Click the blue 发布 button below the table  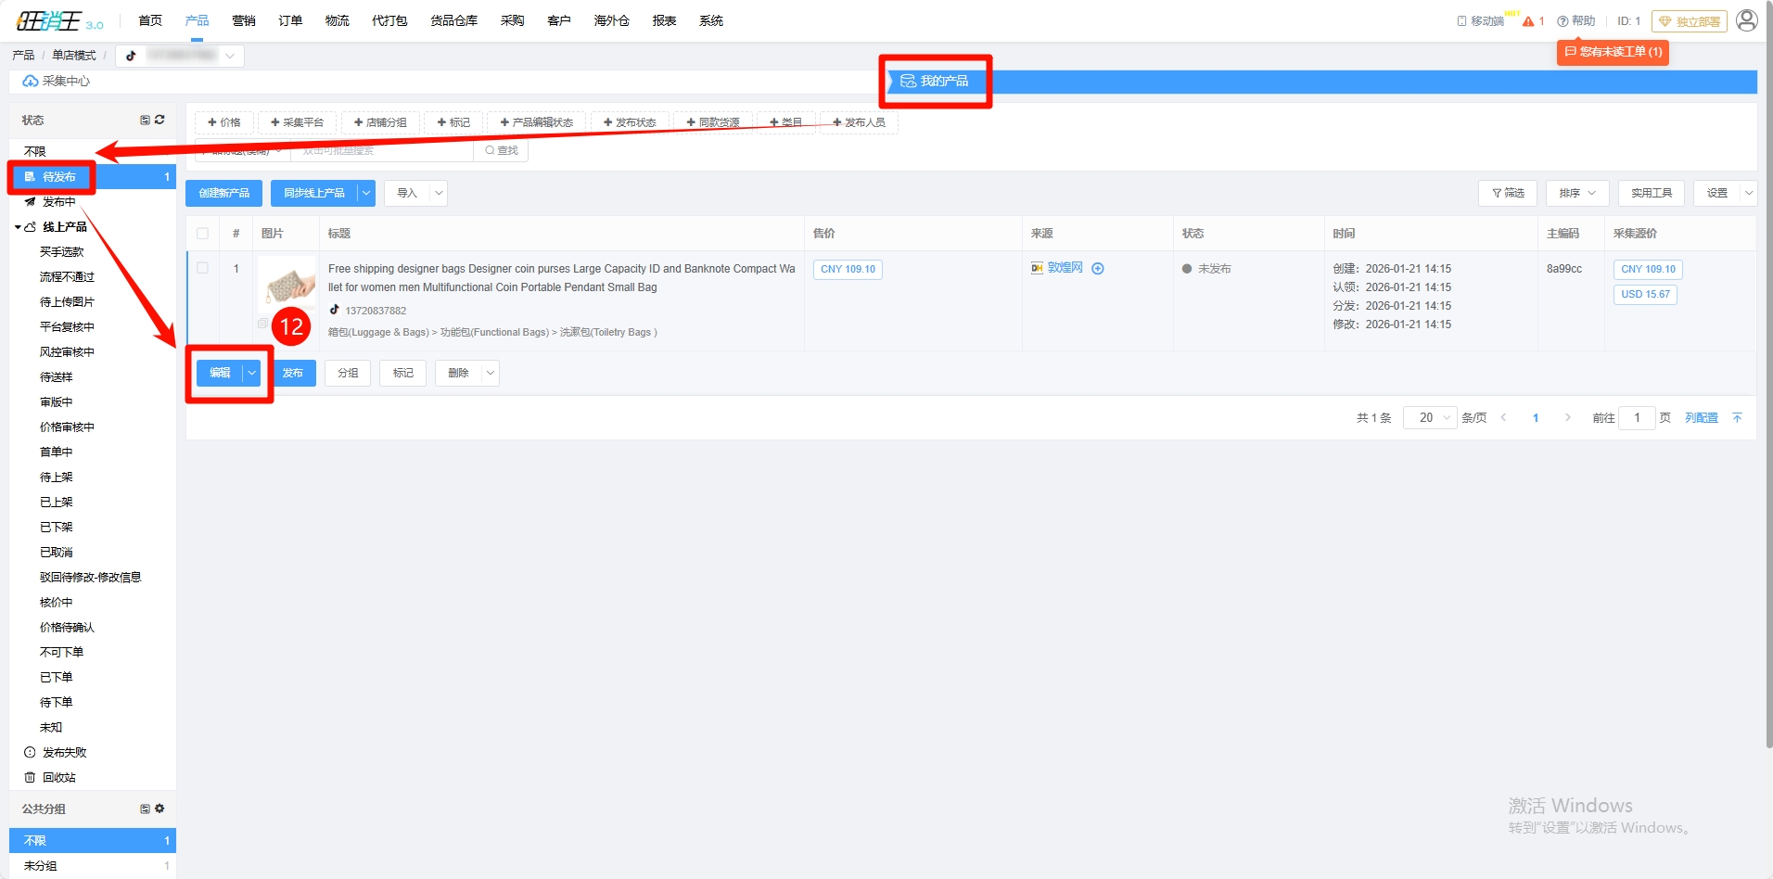click(x=293, y=373)
